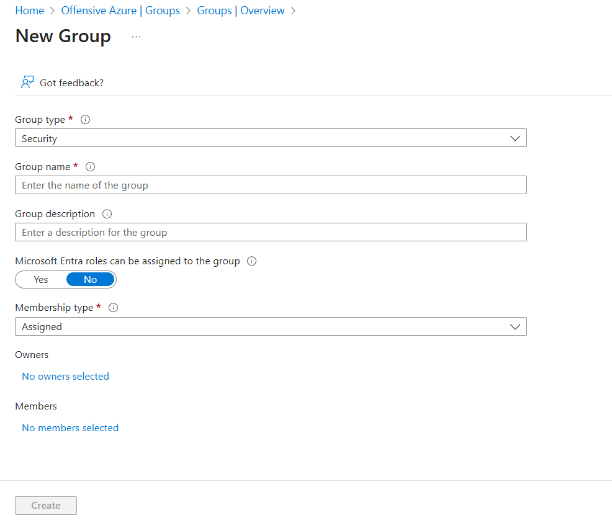
Task: Click the Got feedback person icon
Action: pos(27,83)
